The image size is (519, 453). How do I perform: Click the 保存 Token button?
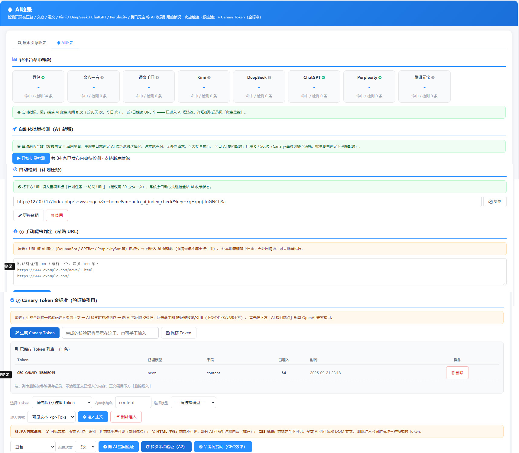click(179, 333)
